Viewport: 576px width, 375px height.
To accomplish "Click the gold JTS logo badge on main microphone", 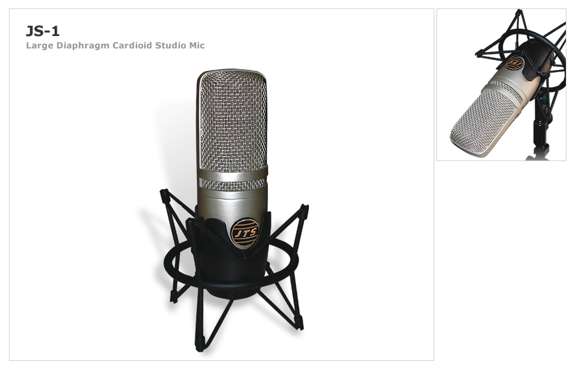I will point(245,233).
